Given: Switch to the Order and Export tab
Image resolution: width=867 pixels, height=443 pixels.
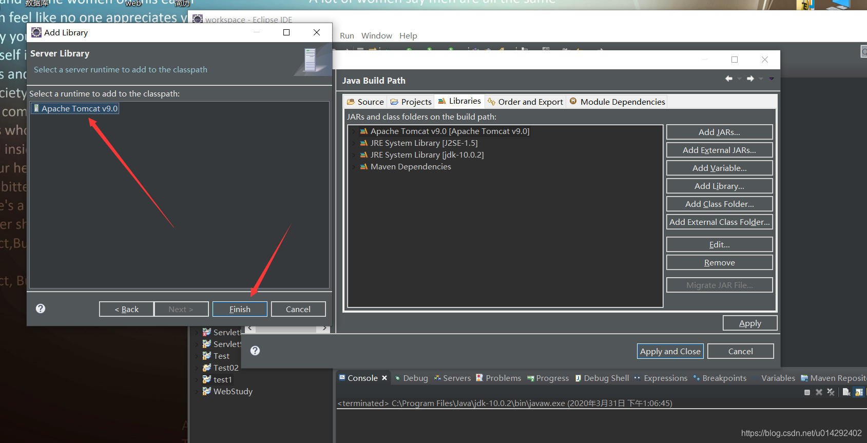Looking at the screenshot, I should click(x=525, y=102).
